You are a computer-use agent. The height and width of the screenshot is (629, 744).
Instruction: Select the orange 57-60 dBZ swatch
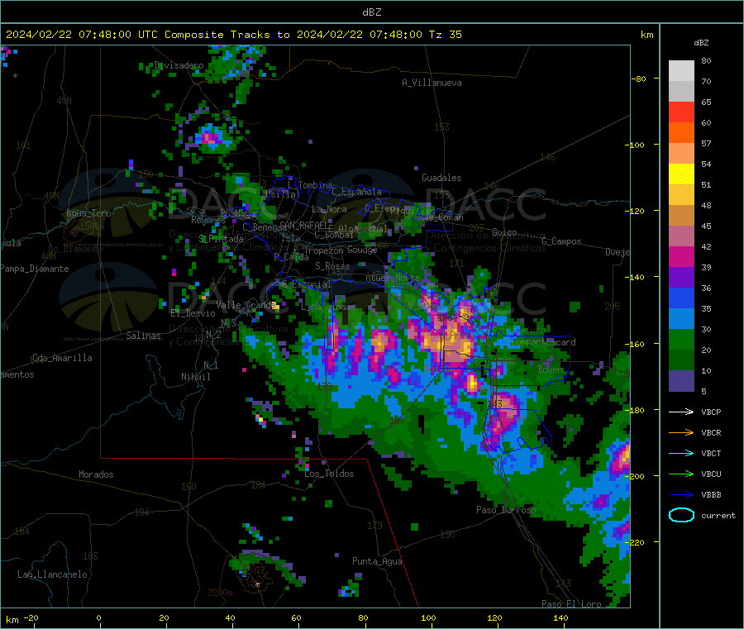pos(681,133)
